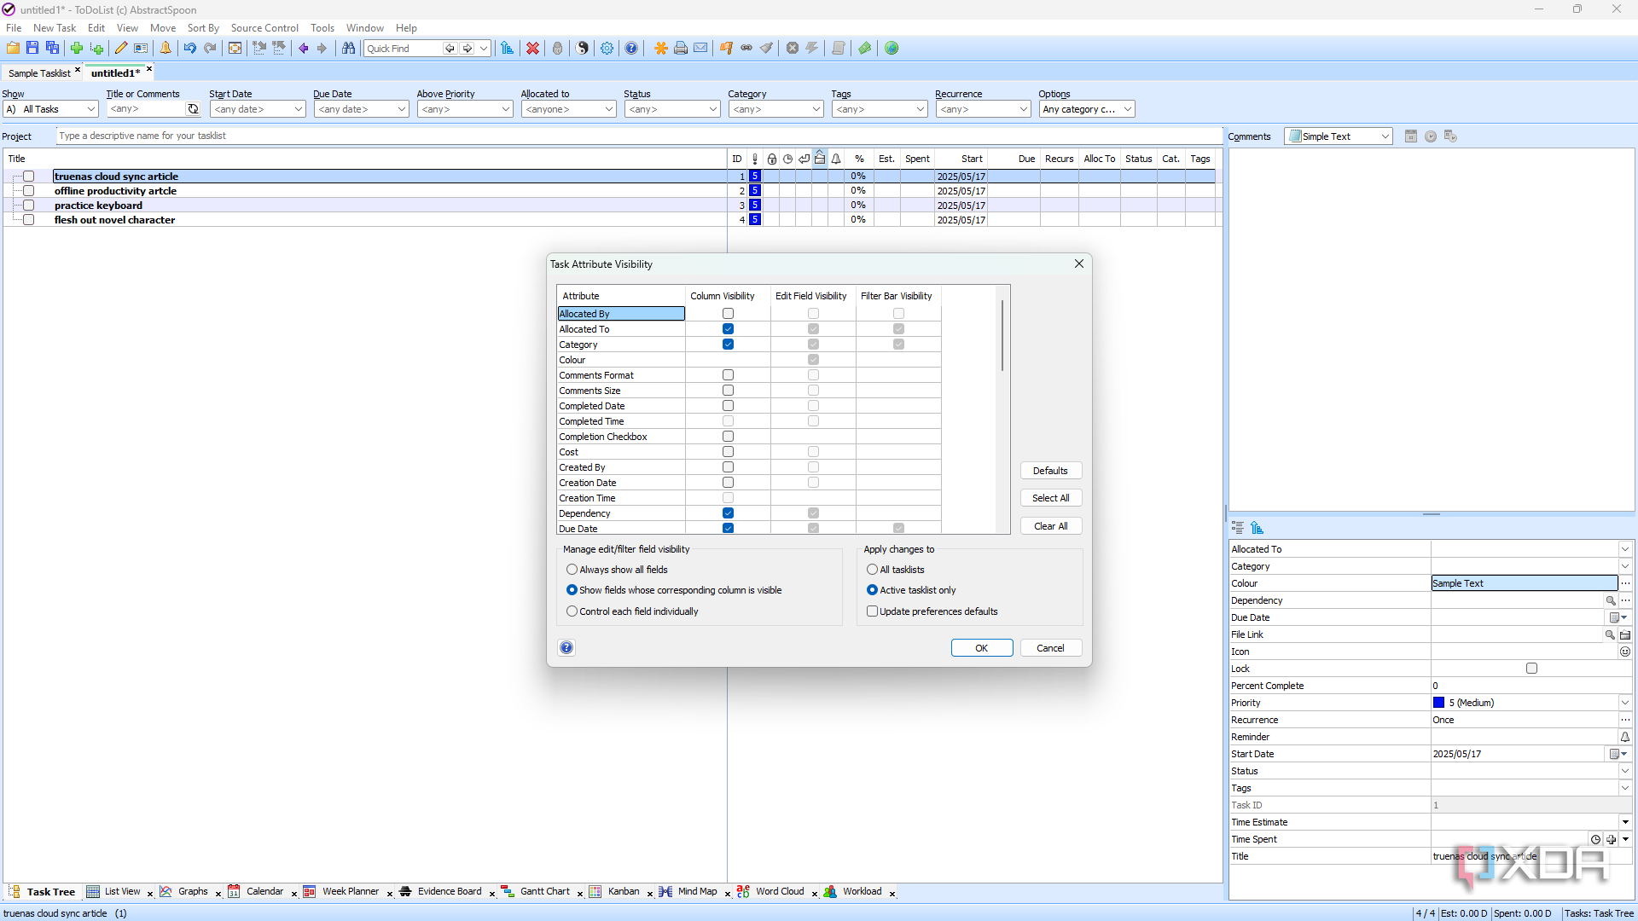
Task: Click the Project name input field
Action: click(x=639, y=136)
